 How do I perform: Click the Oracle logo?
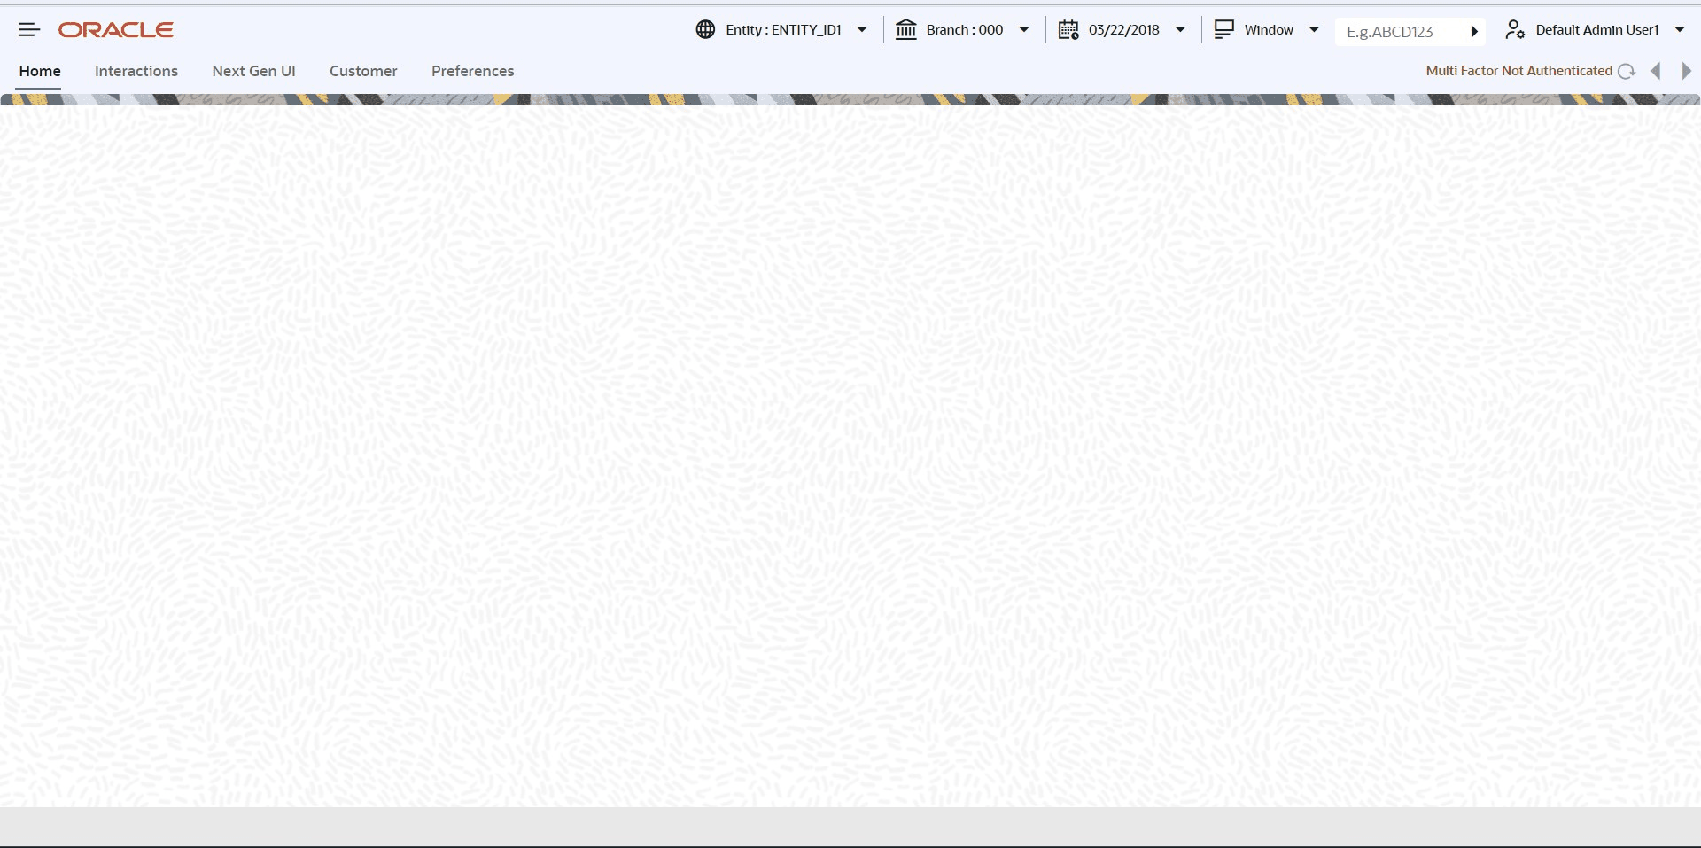click(x=116, y=30)
